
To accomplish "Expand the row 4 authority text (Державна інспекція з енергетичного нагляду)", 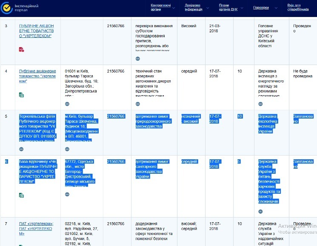I will (260, 104).
